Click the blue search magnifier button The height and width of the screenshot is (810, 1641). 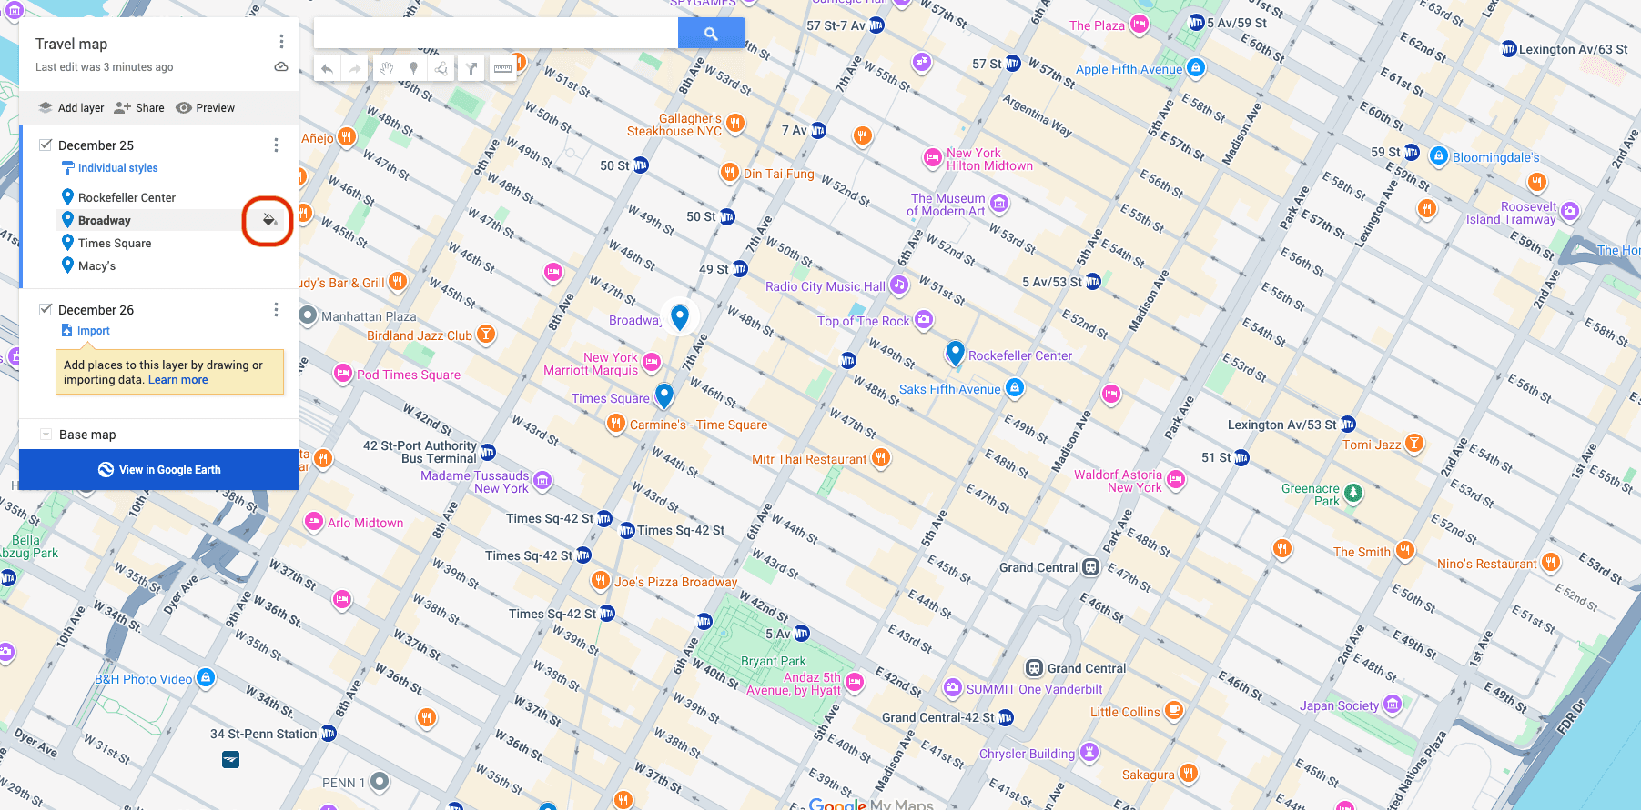tap(711, 34)
